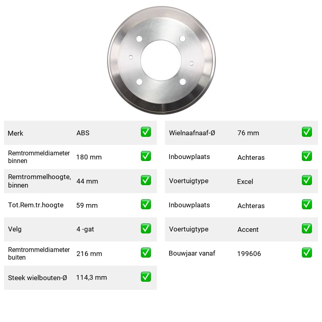This screenshot has width=322, height=322.
Task: Click the checkmark beside Voertuigtype Excel
Action: pos(307,180)
